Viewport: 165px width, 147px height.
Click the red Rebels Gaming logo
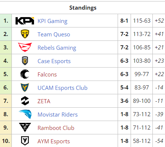pyautogui.click(x=25, y=47)
